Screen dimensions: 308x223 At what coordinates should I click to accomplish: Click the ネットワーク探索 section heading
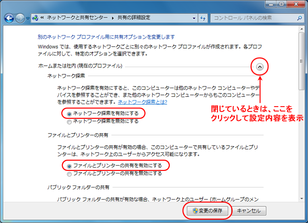tap(66, 76)
